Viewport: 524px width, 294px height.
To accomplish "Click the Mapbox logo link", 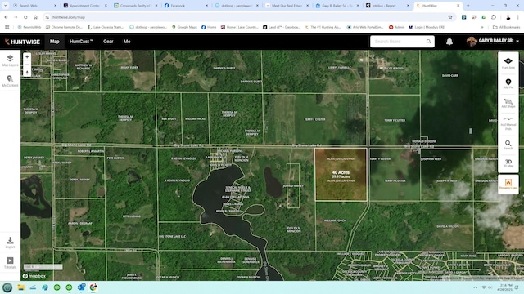I will [x=34, y=276].
